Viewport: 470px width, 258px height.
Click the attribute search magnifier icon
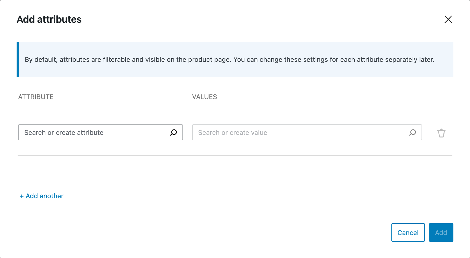coord(174,132)
